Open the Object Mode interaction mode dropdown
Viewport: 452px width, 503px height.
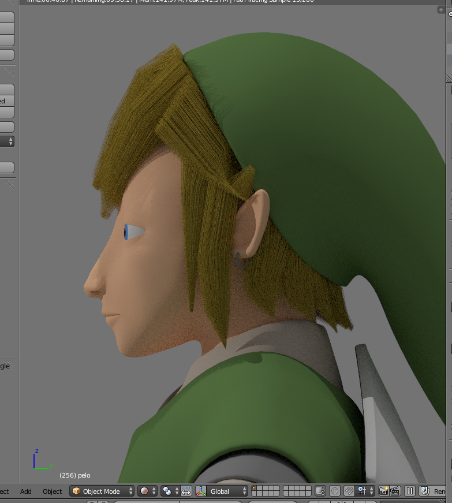coord(102,491)
